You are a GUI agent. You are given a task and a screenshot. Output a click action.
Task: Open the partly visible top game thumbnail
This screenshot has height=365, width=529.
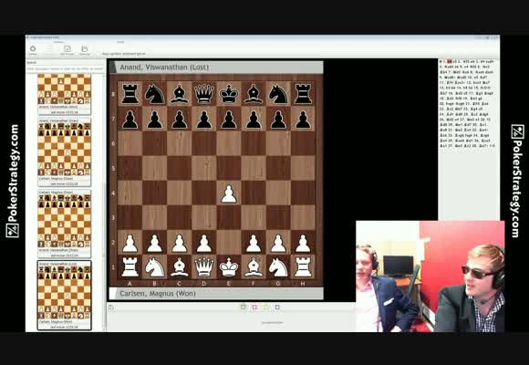pyautogui.click(x=64, y=94)
